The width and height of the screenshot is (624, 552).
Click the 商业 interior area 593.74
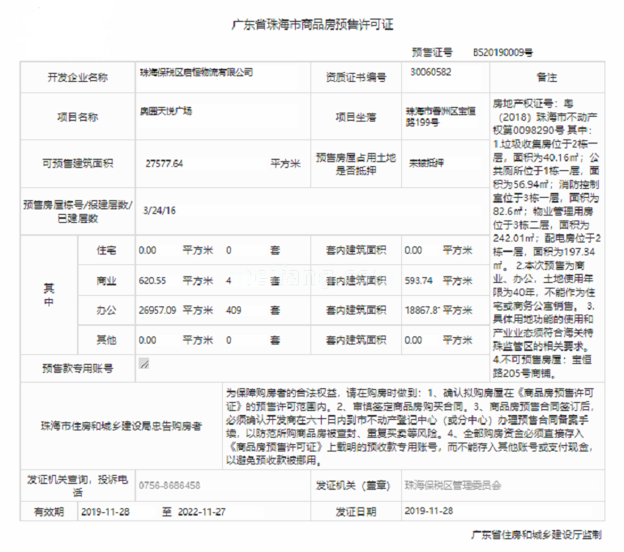[x=418, y=280]
